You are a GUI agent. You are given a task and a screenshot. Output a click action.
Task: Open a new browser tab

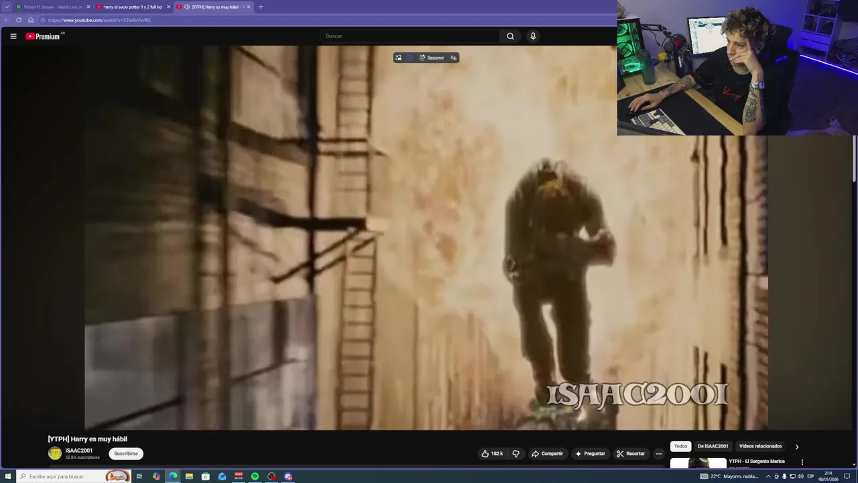coord(260,7)
